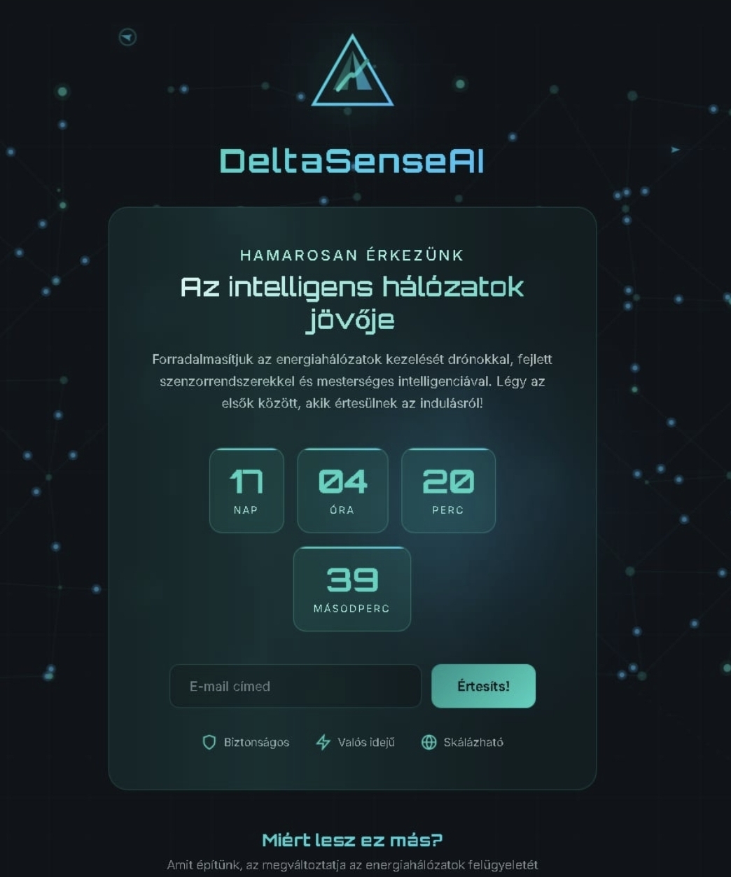Click the circled paper plane icon
The width and height of the screenshot is (731, 877).
(x=127, y=37)
